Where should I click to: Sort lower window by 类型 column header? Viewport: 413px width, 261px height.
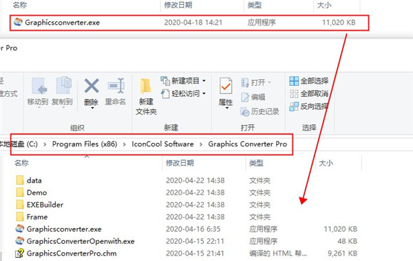pyautogui.click(x=256, y=163)
